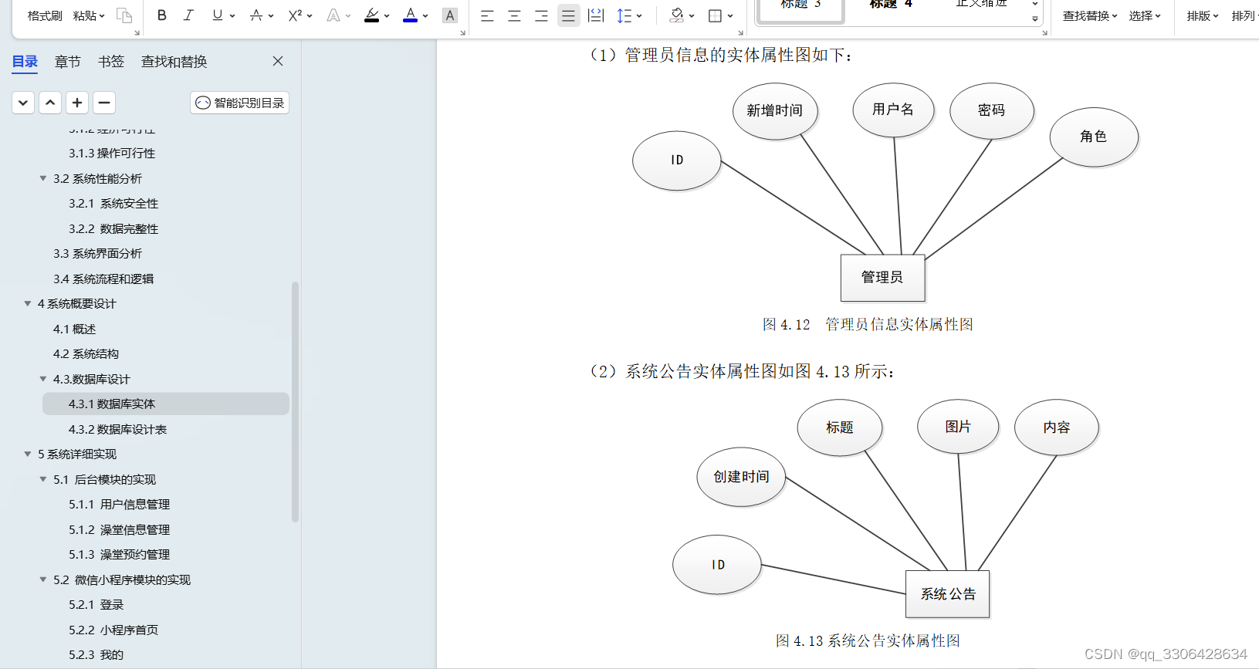Viewport: 1259px width, 669px height.
Task: Open highlight color dropdown arrow
Action: 387,16
